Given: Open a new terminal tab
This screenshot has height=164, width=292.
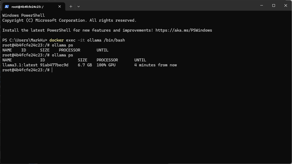Looking at the screenshot, I should pyautogui.click(x=71, y=6).
